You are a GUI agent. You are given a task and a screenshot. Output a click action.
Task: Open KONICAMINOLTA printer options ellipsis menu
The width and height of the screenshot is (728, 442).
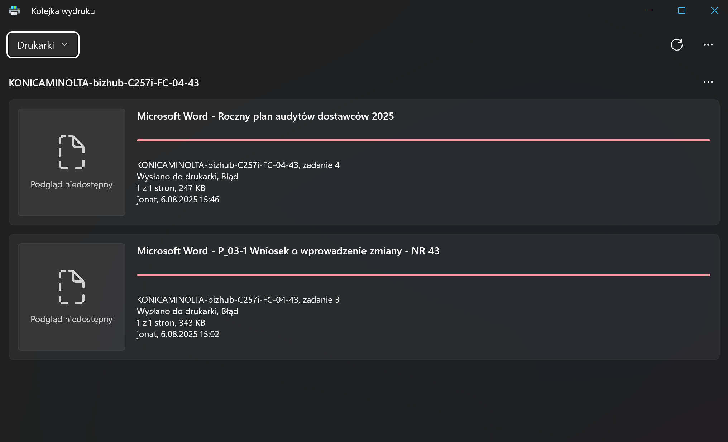coord(708,82)
